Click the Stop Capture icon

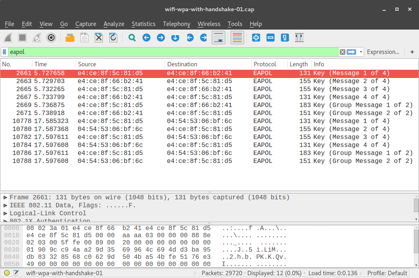tap(22, 38)
